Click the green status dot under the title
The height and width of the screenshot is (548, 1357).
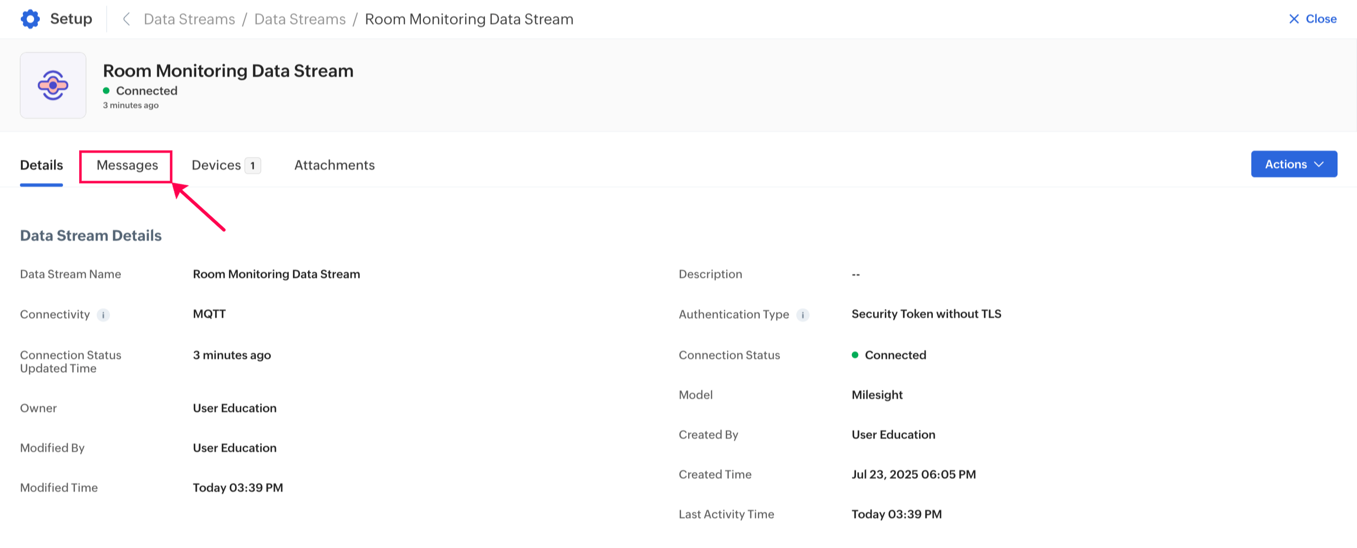coord(106,90)
